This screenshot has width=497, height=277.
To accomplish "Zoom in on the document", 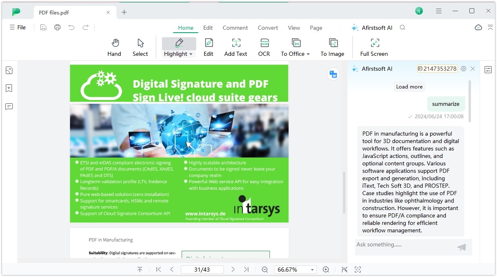I will point(326,270).
